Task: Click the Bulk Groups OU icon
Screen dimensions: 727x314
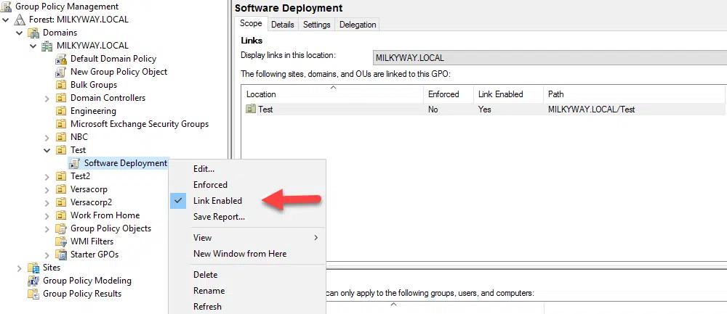Action: coord(61,85)
